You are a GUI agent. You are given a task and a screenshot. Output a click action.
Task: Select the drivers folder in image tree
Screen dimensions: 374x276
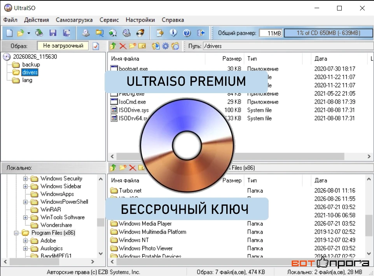pyautogui.click(x=30, y=72)
